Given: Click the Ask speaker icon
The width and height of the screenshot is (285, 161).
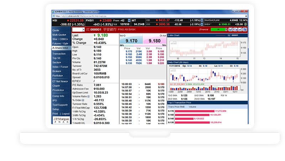Looking at the screenshot, I should coord(161,35).
